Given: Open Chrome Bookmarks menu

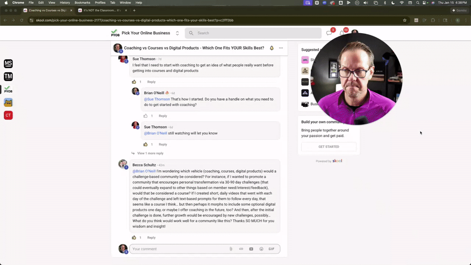Looking at the screenshot, I should click(82, 3).
